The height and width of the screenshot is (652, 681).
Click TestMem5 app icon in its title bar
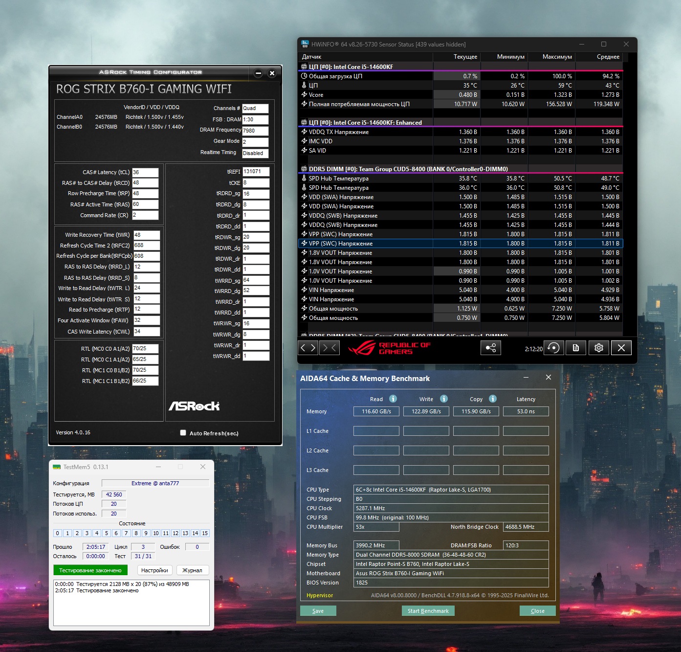pyautogui.click(x=57, y=467)
